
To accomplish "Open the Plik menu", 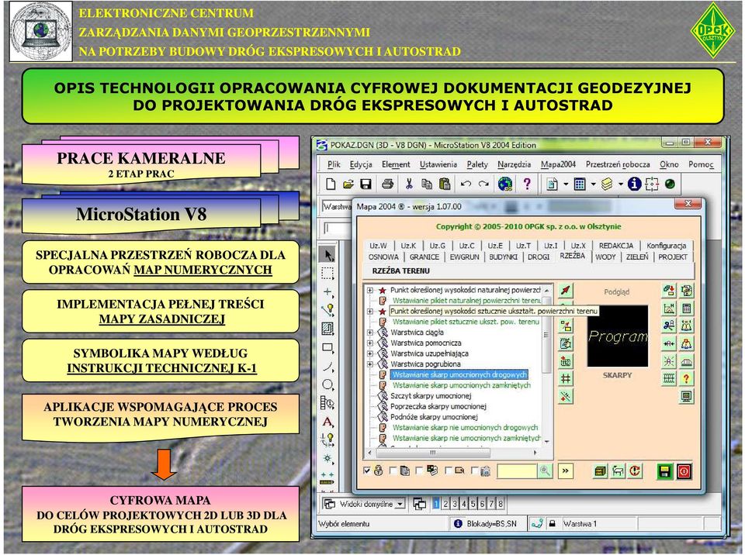I will tap(334, 164).
